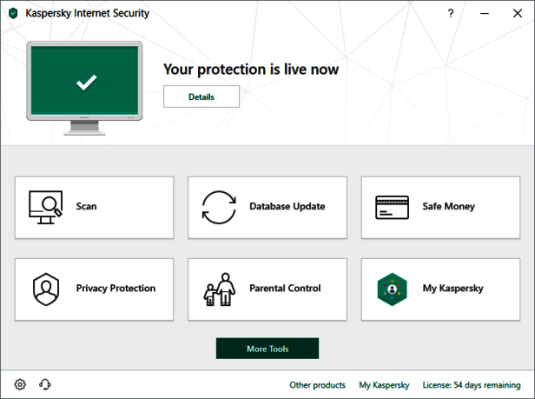The height and width of the screenshot is (399, 535).
Task: Click the green protection status monitor
Action: [84, 83]
